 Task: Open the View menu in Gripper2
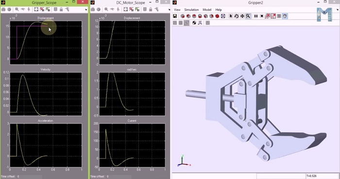177,10
